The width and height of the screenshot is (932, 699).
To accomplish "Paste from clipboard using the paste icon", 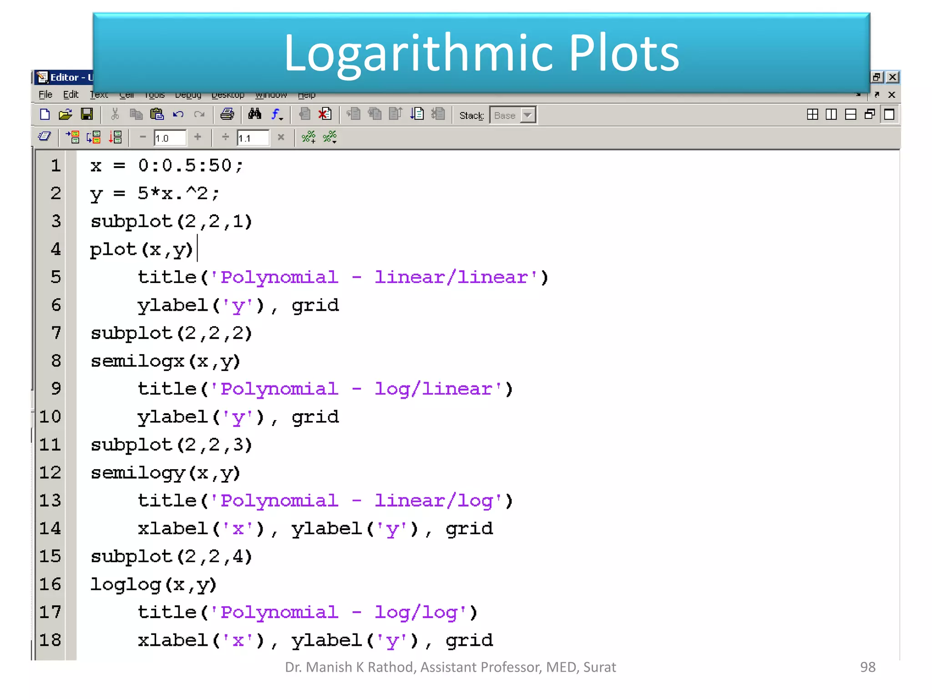I will click(x=157, y=115).
